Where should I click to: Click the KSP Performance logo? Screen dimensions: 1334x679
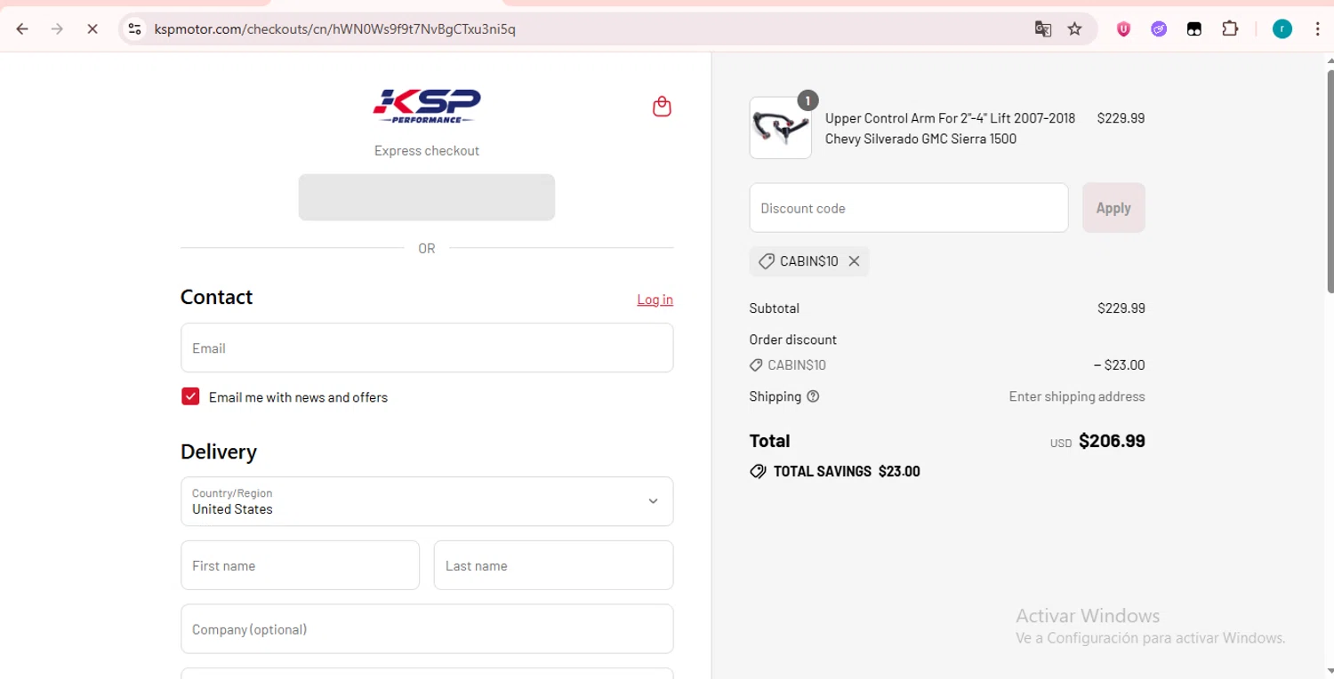(x=427, y=107)
